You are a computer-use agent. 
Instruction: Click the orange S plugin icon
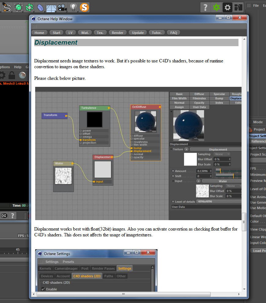(x=84, y=7)
